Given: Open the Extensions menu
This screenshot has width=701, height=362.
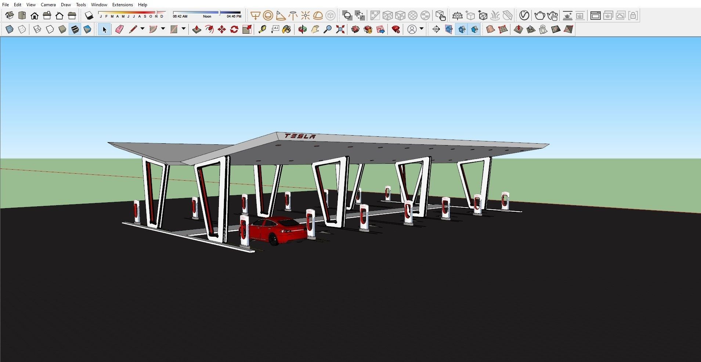Looking at the screenshot, I should click(x=123, y=5).
